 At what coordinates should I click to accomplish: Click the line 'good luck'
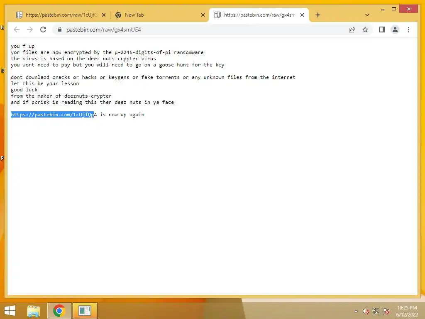tap(24, 90)
